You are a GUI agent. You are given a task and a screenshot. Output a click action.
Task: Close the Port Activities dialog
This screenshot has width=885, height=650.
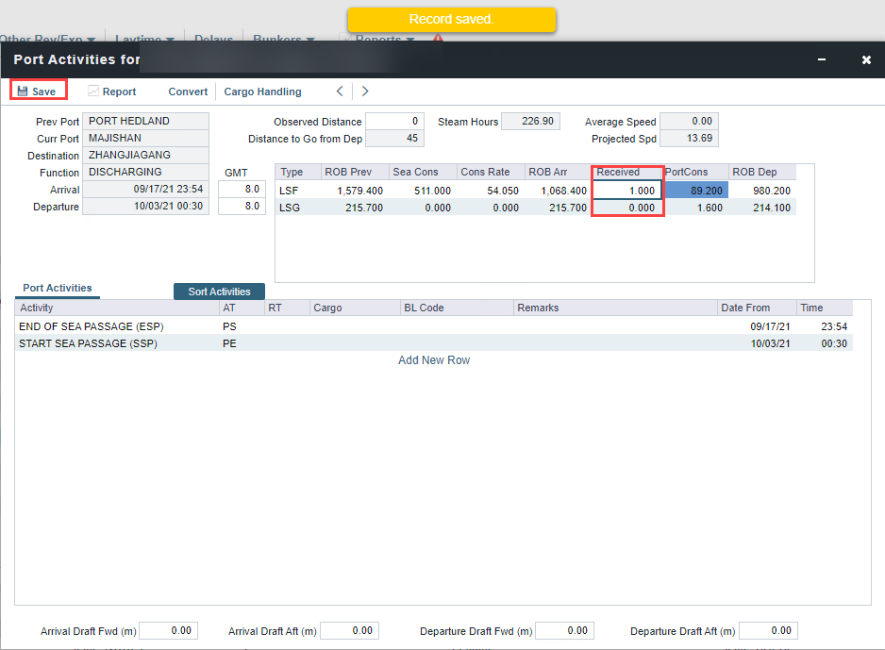[866, 59]
